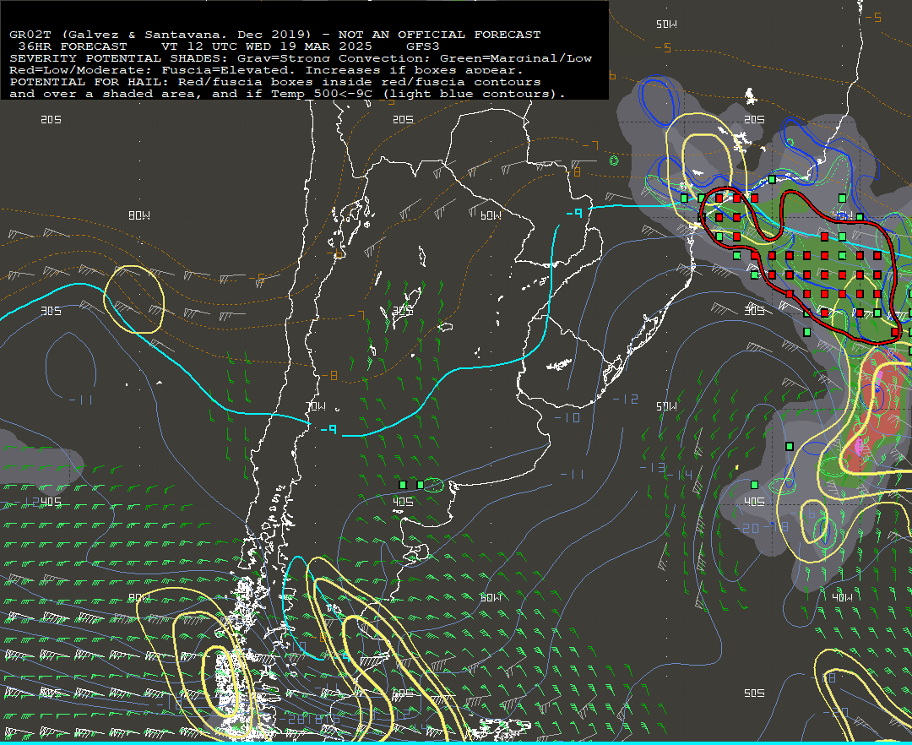912x745 pixels.
Task: Click cyan '-9' label beside the '70W' marker
Action: pos(329,429)
